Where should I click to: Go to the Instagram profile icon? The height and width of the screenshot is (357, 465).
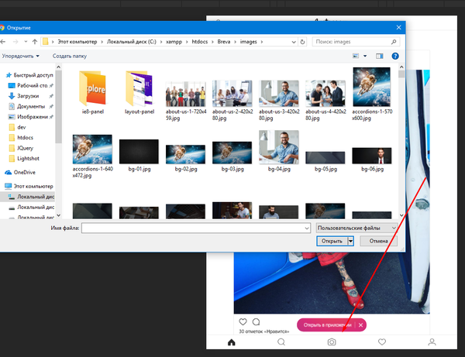click(432, 342)
